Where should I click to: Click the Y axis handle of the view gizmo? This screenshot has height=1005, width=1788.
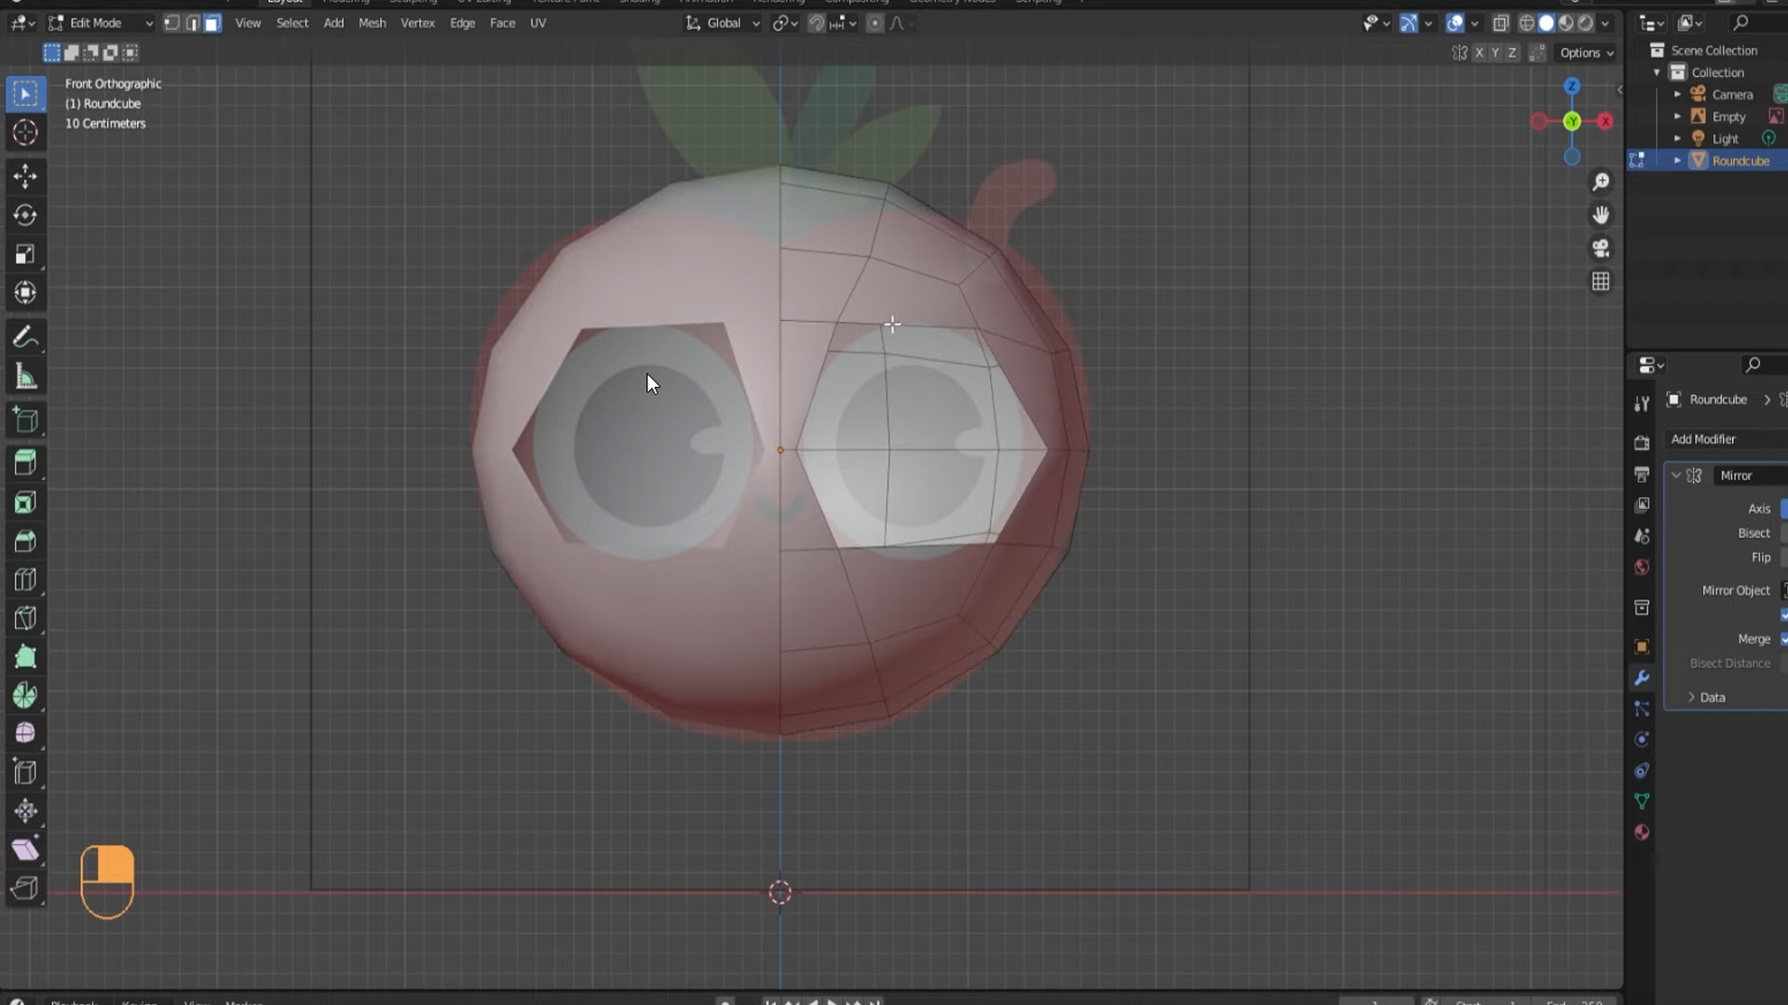click(1572, 121)
